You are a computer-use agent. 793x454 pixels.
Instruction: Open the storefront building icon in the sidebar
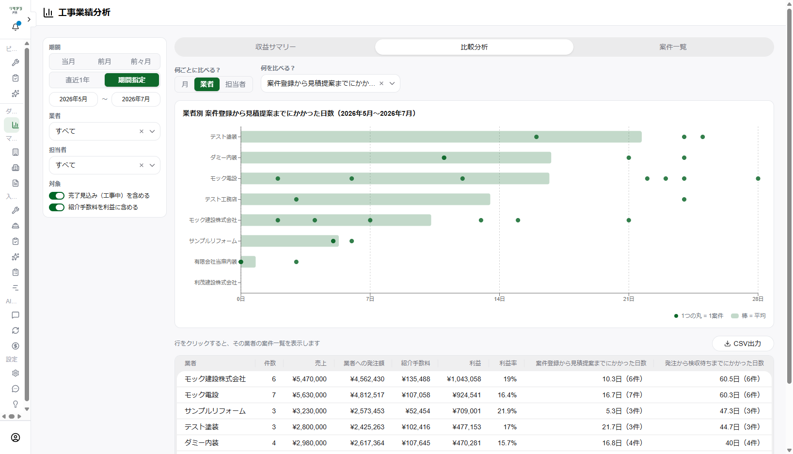(16, 168)
